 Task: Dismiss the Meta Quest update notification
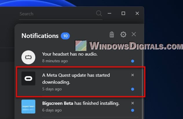tap(133, 75)
